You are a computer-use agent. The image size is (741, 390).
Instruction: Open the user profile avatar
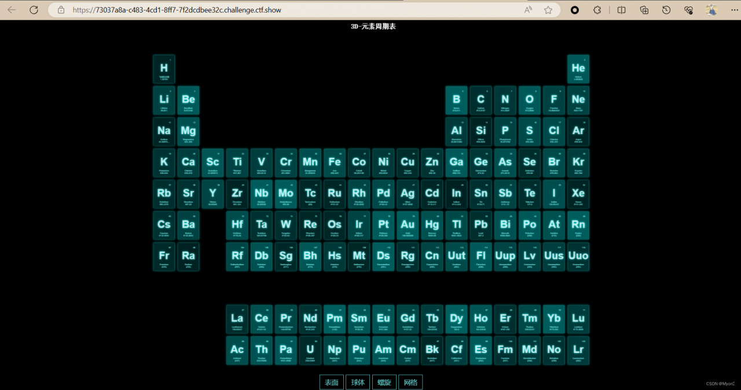(x=711, y=10)
